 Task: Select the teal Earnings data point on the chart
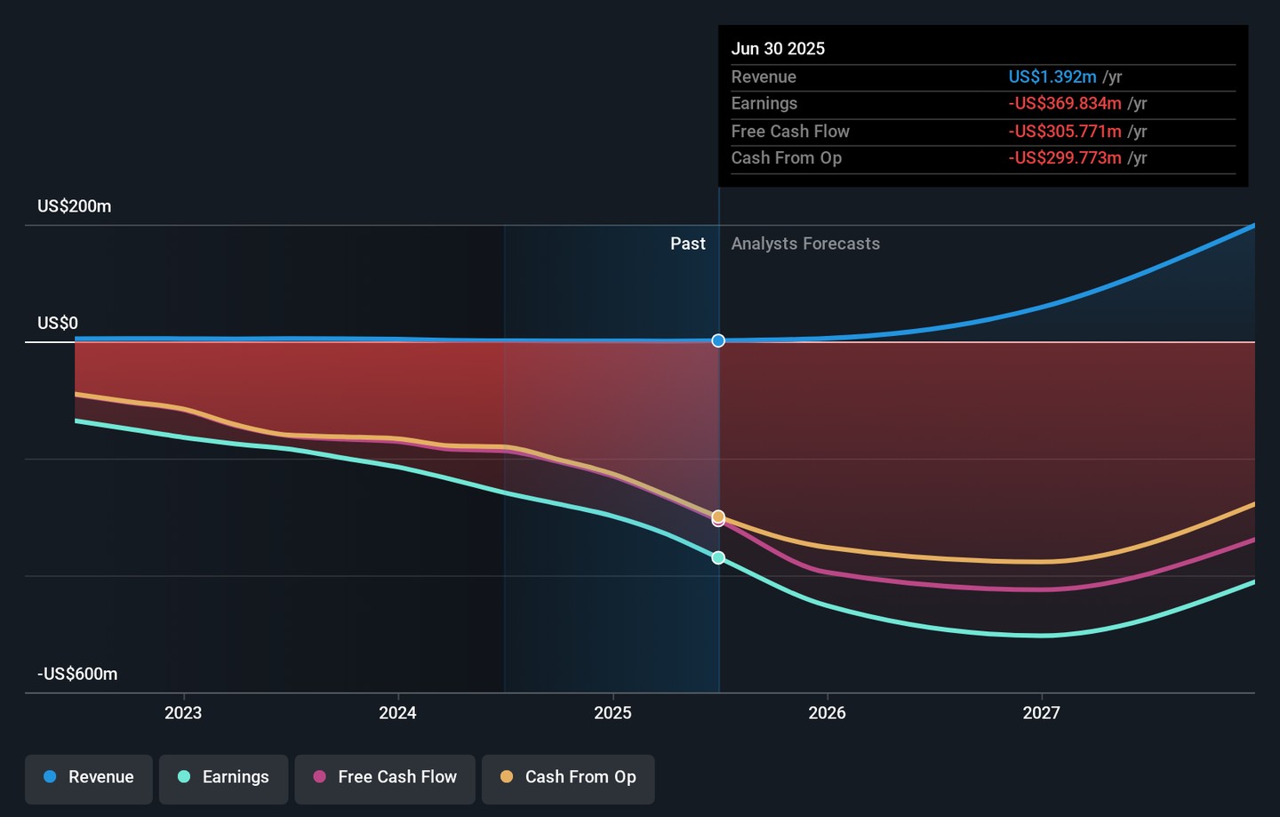[718, 558]
